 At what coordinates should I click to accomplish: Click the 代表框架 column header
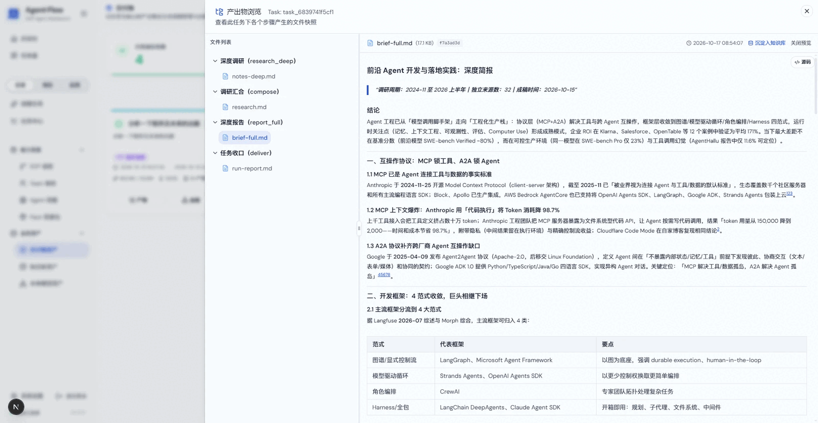(515, 344)
